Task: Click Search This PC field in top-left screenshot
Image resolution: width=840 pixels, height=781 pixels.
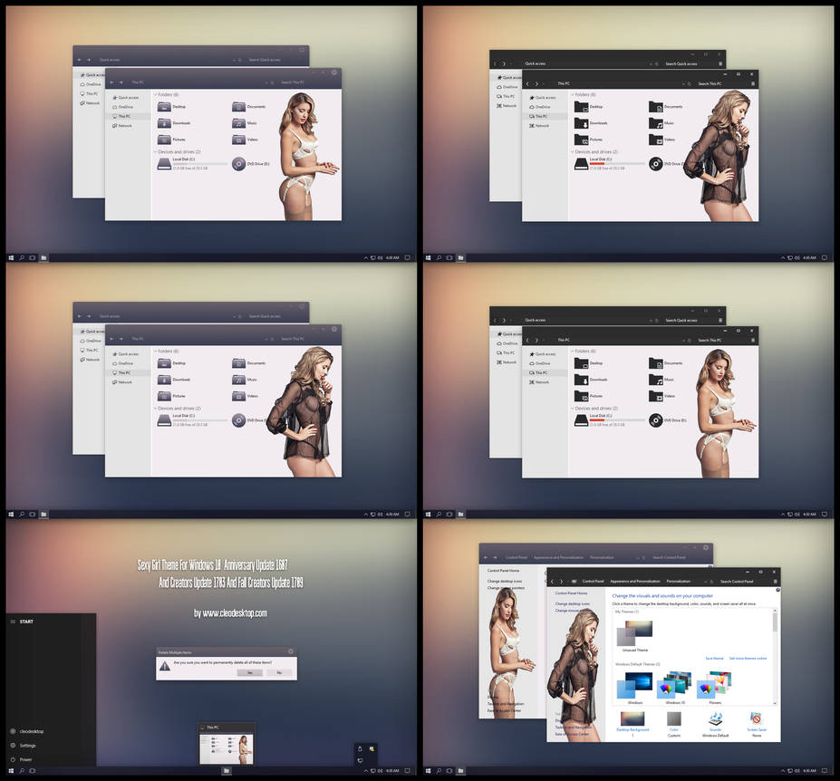Action: [294, 82]
